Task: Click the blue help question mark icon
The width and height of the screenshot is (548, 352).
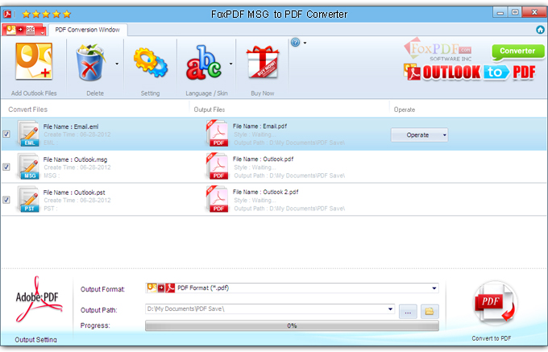Action: 295,43
